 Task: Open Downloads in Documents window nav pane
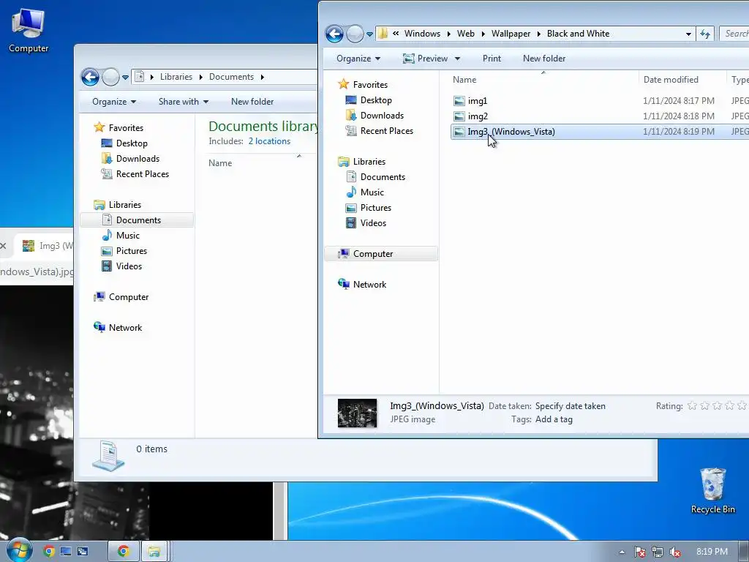[138, 158]
